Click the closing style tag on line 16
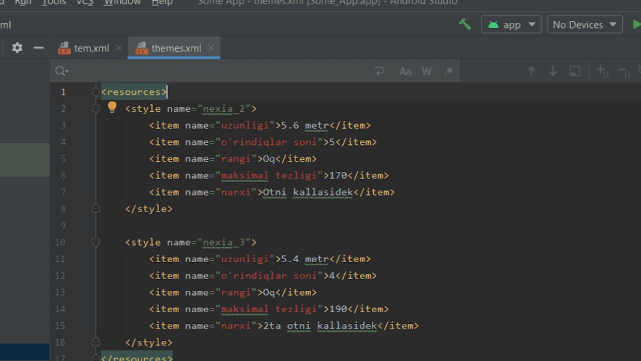 coord(149,342)
